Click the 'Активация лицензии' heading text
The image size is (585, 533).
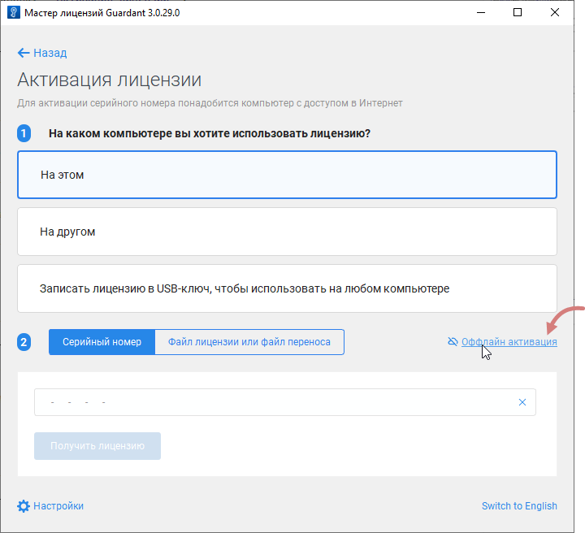[110, 80]
